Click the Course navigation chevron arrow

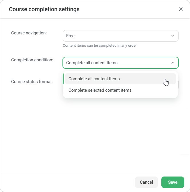pyautogui.click(x=173, y=36)
